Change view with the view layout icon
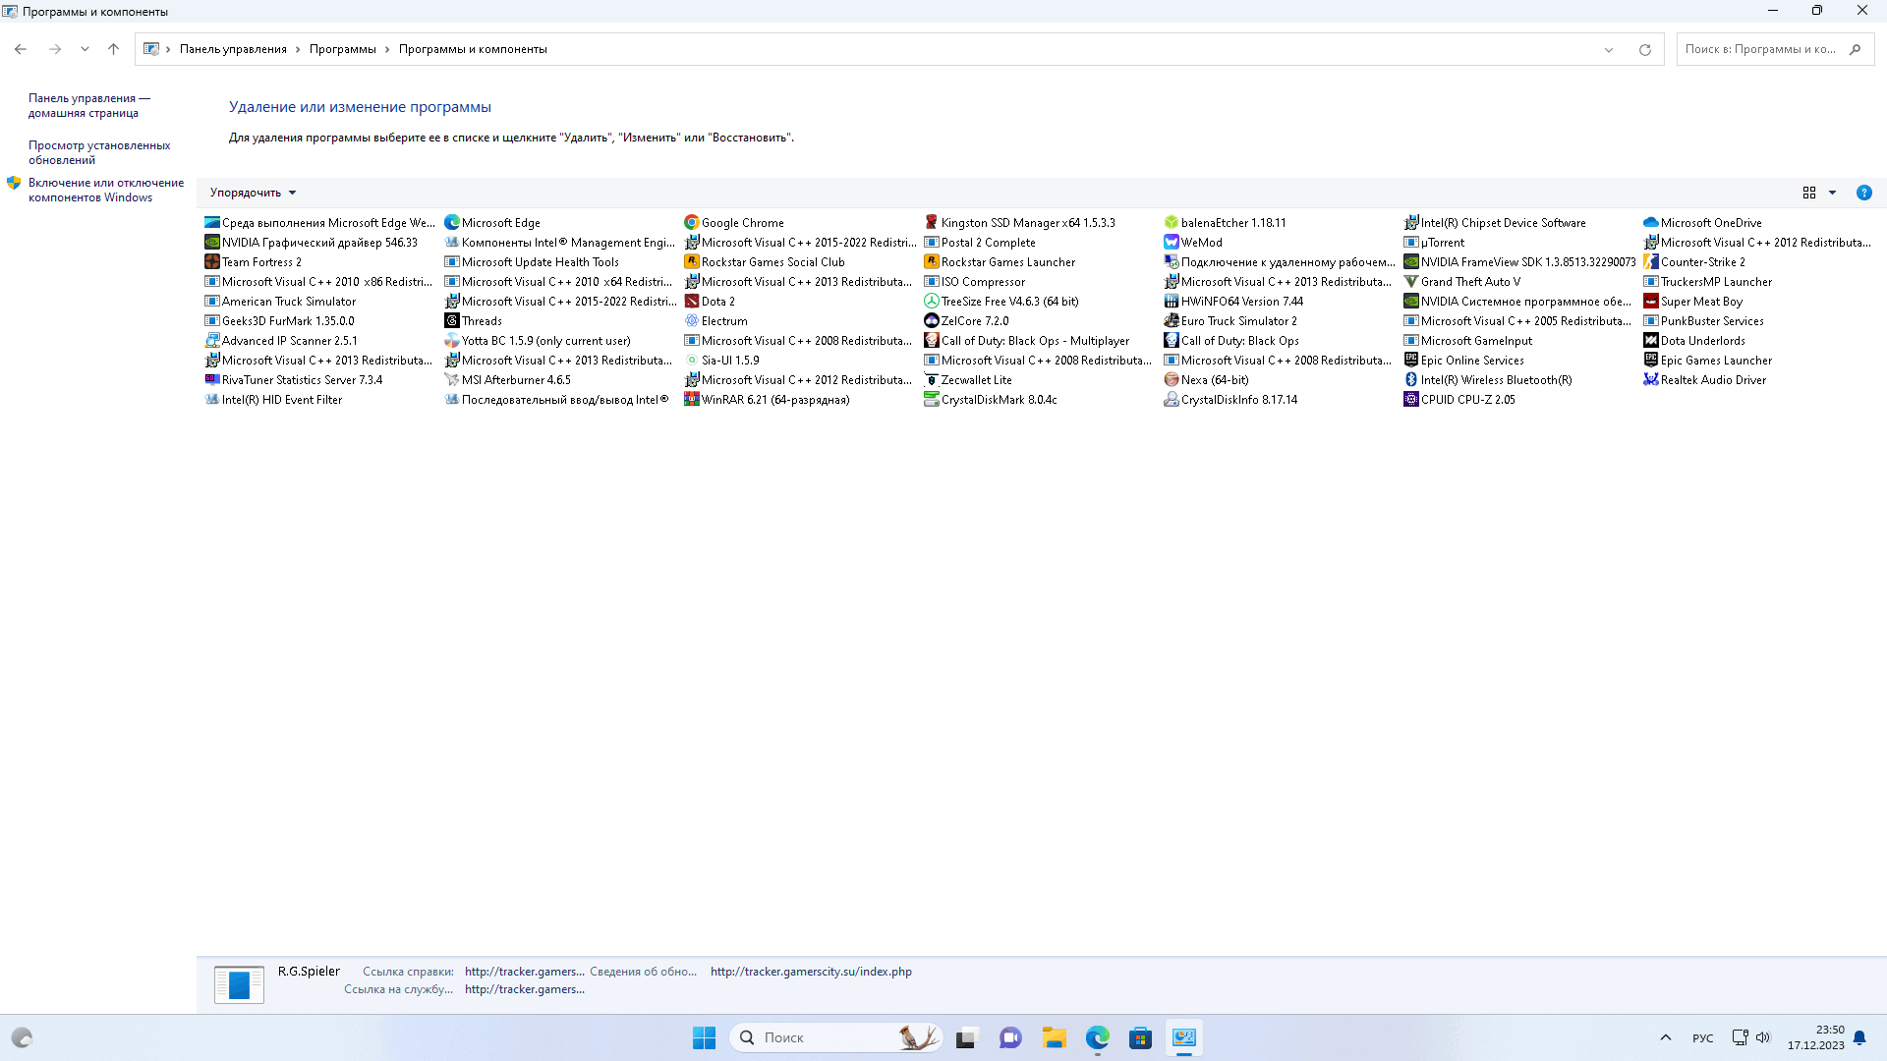The image size is (1887, 1061). [1809, 193]
